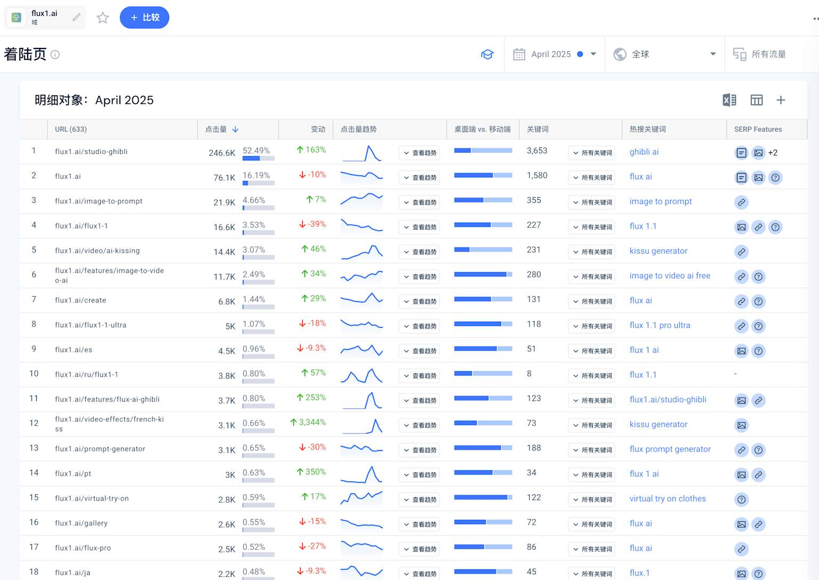Viewport: 819px width, 580px height.
Task: Open the April 2025 date dropdown
Action: point(555,54)
